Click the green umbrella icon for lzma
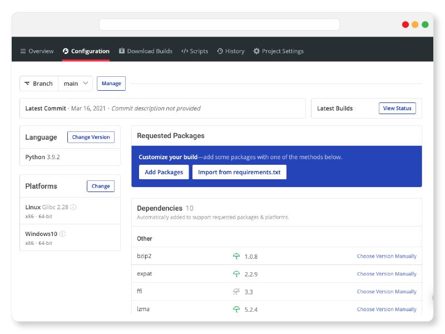 (236, 310)
